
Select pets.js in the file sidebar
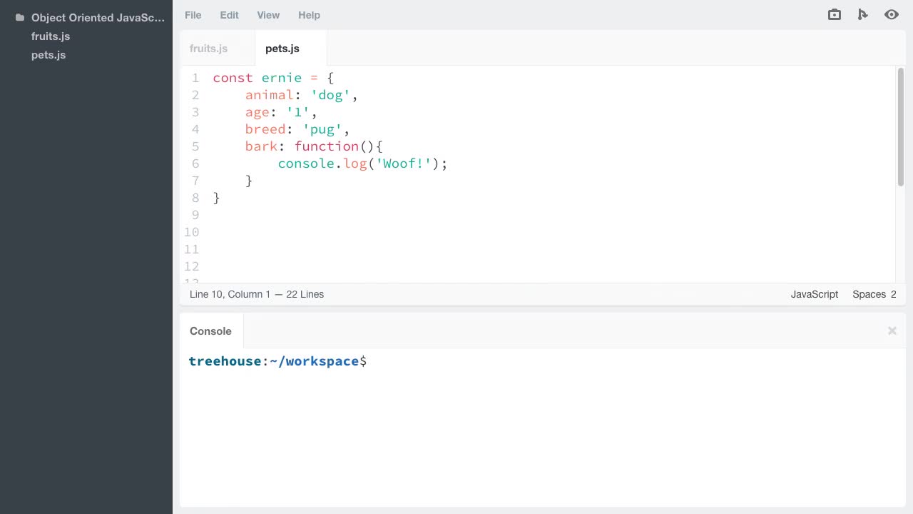click(49, 55)
